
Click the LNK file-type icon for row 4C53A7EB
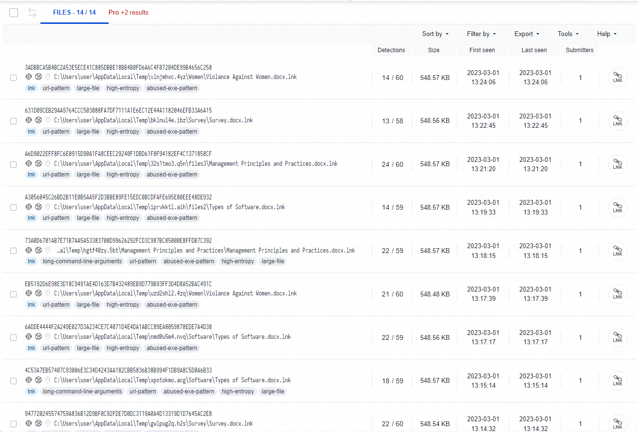click(x=618, y=380)
